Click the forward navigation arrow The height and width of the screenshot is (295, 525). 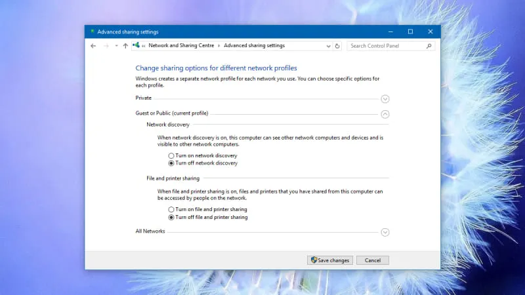coord(106,46)
